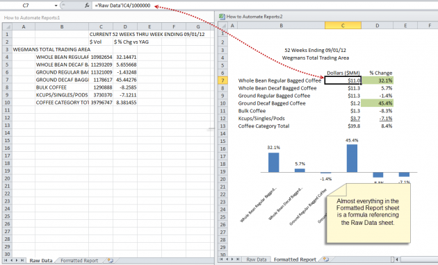This screenshot has height=265, width=438.
Task: Open the Name Box dropdown arrow
Action: [x=56, y=6]
